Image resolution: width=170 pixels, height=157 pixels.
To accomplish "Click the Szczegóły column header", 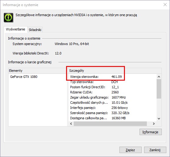I will (115, 71).
